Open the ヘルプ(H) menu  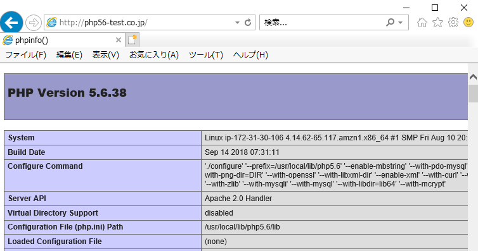(250, 55)
